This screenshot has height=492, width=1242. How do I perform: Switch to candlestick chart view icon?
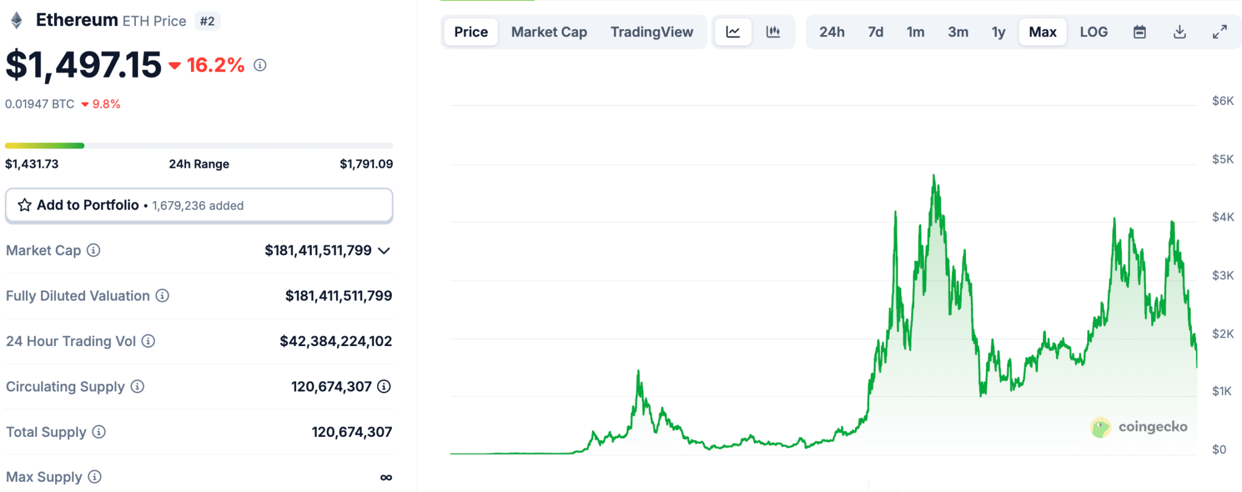[x=773, y=32]
